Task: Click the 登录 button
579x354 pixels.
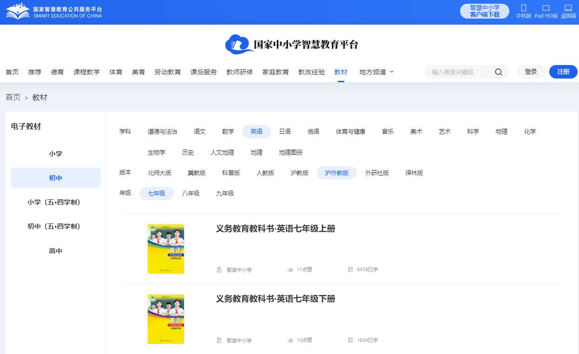Action: (531, 72)
